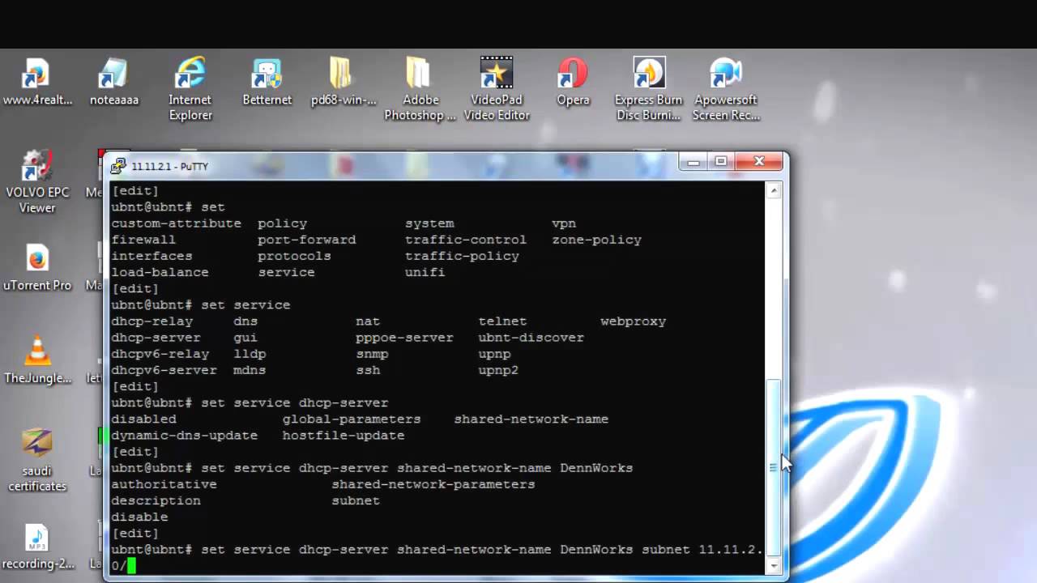Click 'hostfile-update' in terminal output
The height and width of the screenshot is (583, 1037).
[x=344, y=435]
